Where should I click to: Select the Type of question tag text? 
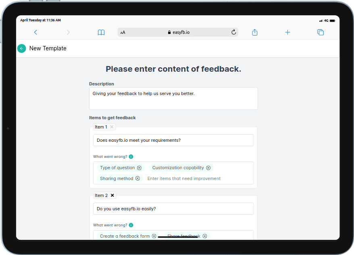117,168
